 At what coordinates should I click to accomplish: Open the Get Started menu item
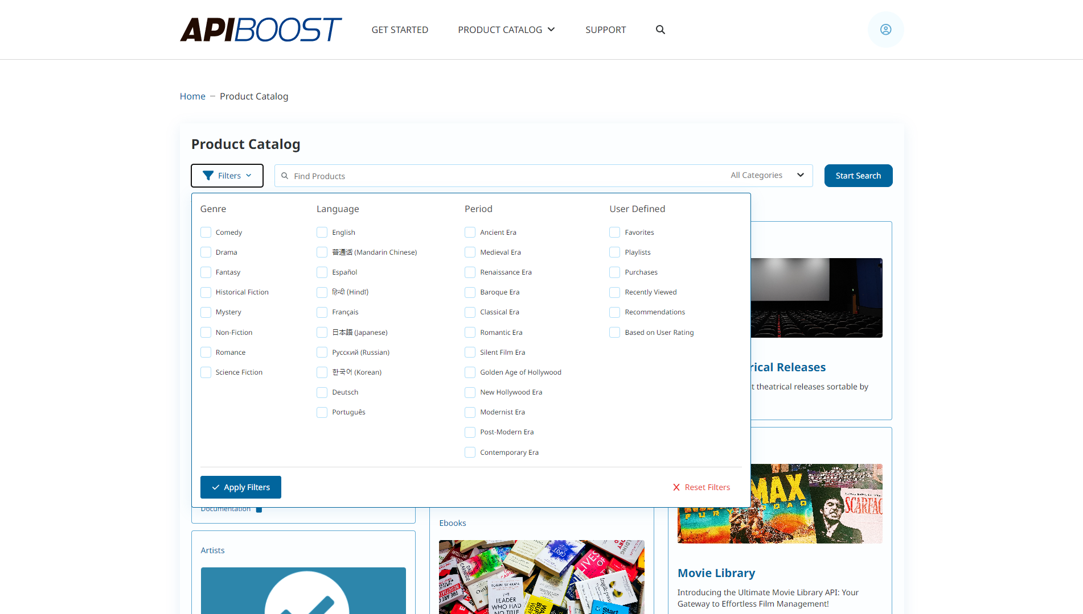click(x=400, y=30)
